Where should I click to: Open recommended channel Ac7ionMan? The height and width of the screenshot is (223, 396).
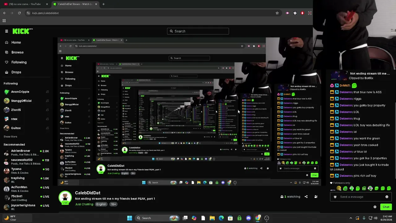pos(26,189)
